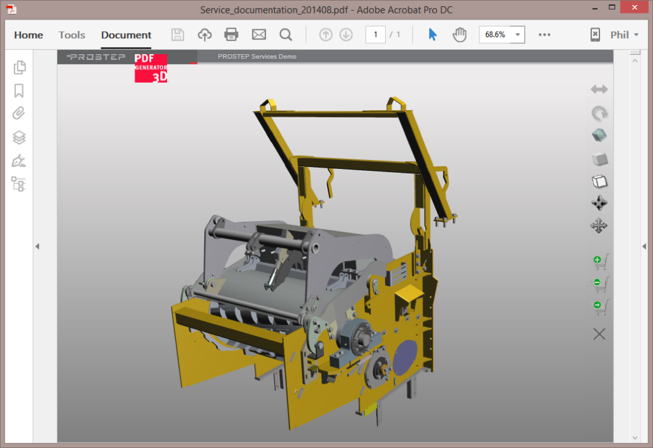Screen dimensions: 653x448
Task: Click the page number input field
Action: tap(376, 34)
